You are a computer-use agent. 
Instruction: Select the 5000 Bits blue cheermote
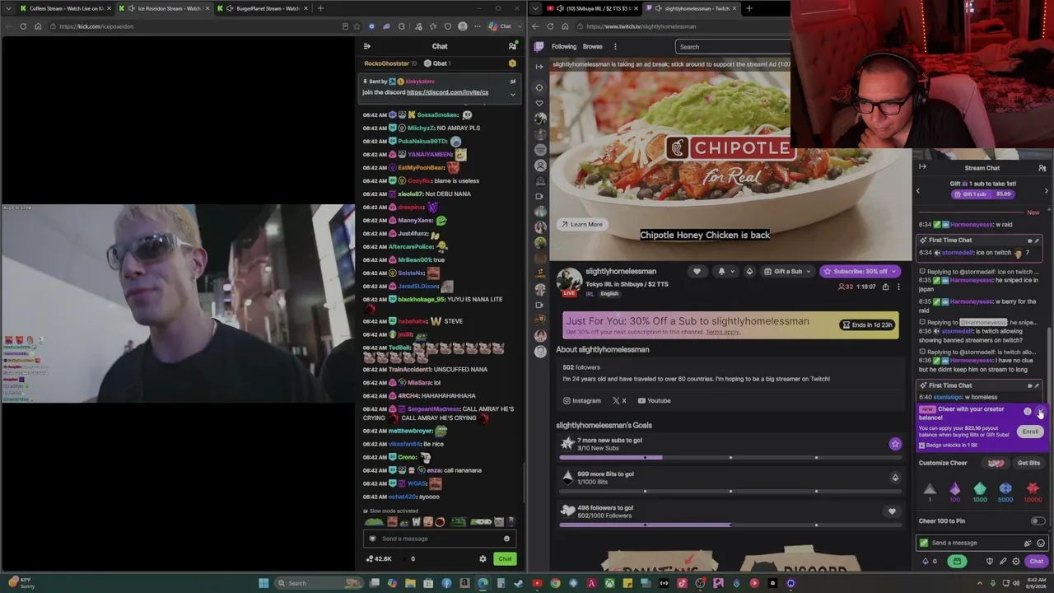click(1005, 492)
